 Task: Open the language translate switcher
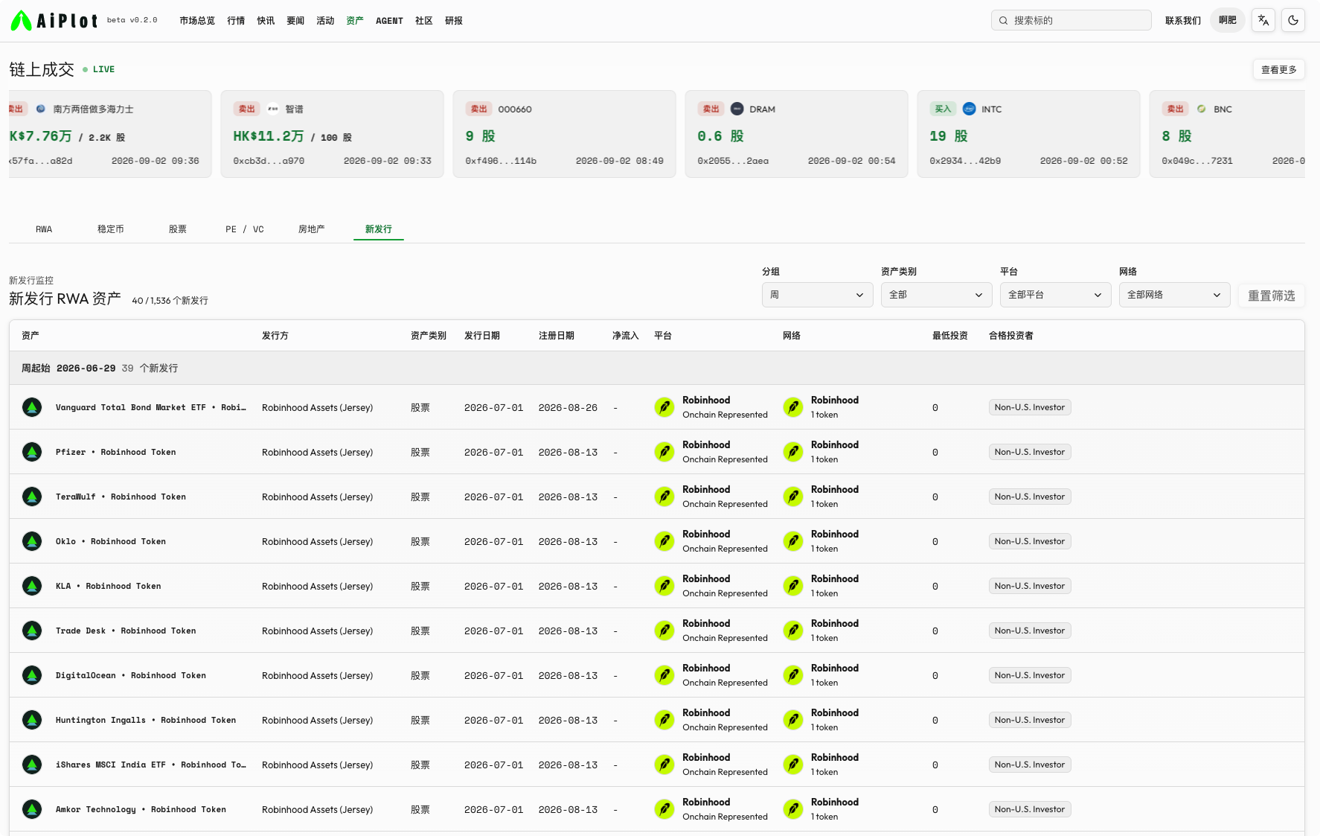pos(1263,21)
